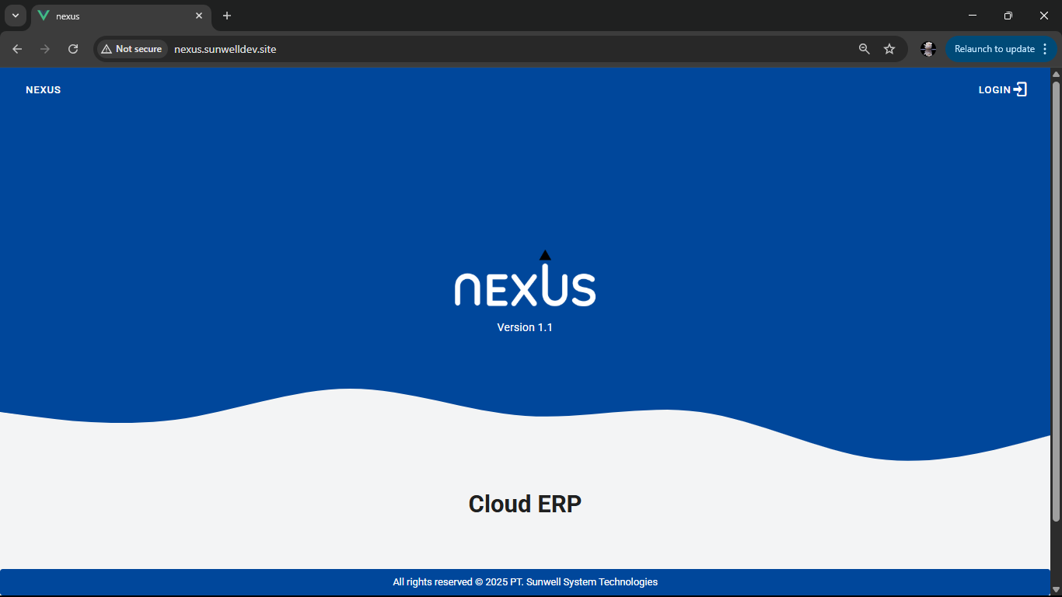Click Relaunch to update button

click(994, 49)
